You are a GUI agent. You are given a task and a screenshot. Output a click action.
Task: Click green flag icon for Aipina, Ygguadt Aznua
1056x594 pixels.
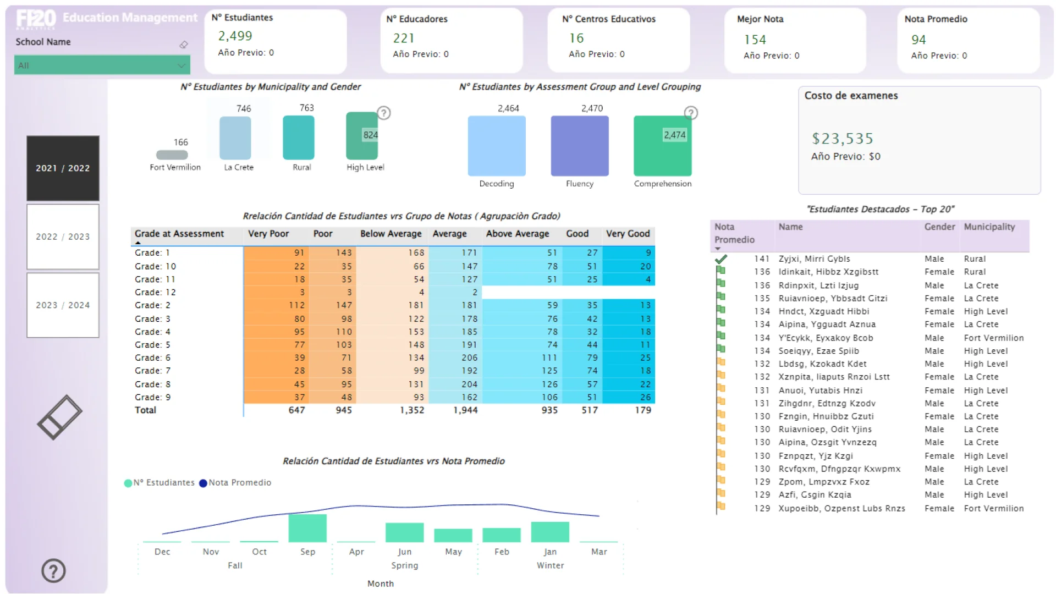pos(721,323)
